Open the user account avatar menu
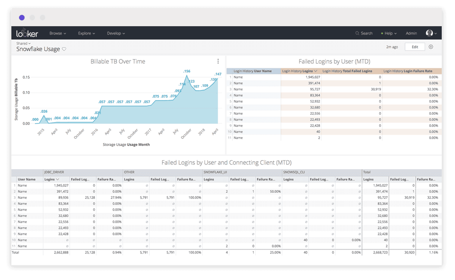 coord(429,33)
